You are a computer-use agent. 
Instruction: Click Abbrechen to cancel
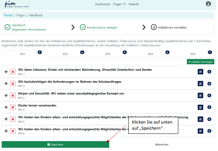pos(162,145)
